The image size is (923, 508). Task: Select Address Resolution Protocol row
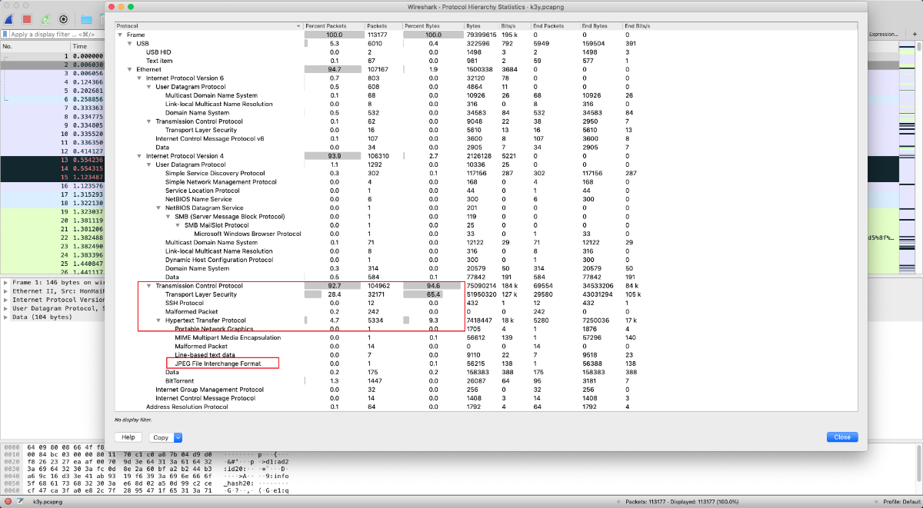click(x=486, y=407)
